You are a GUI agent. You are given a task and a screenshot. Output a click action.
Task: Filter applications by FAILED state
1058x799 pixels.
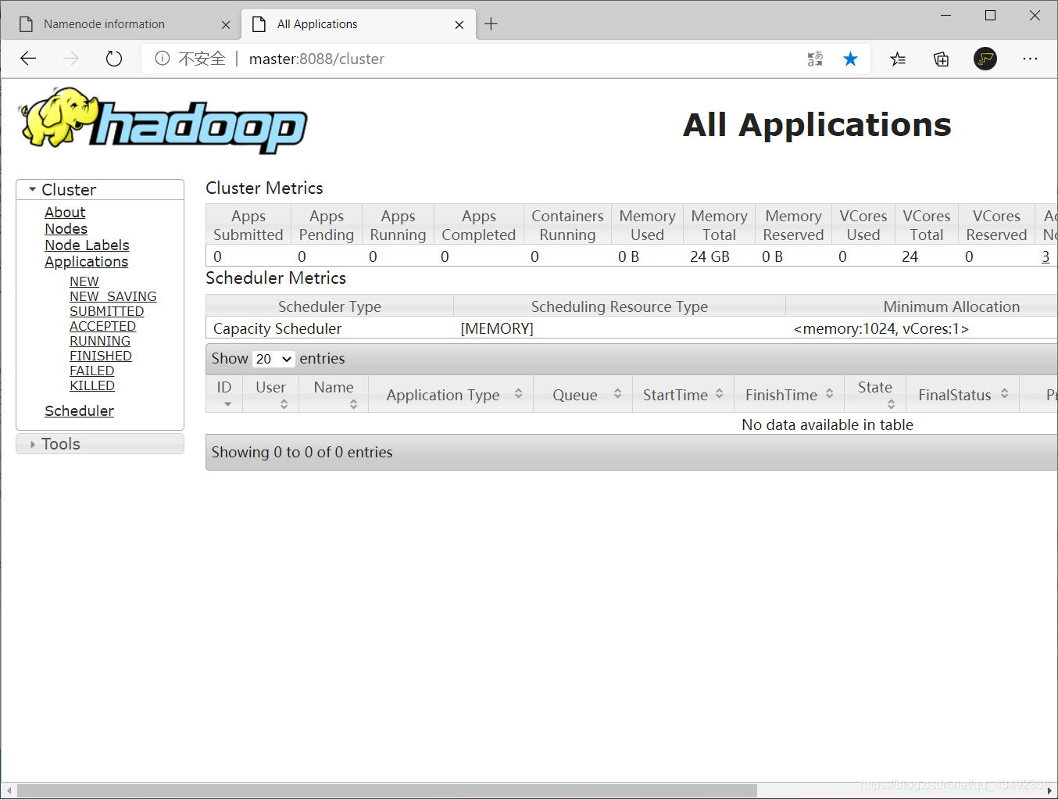[91, 371]
